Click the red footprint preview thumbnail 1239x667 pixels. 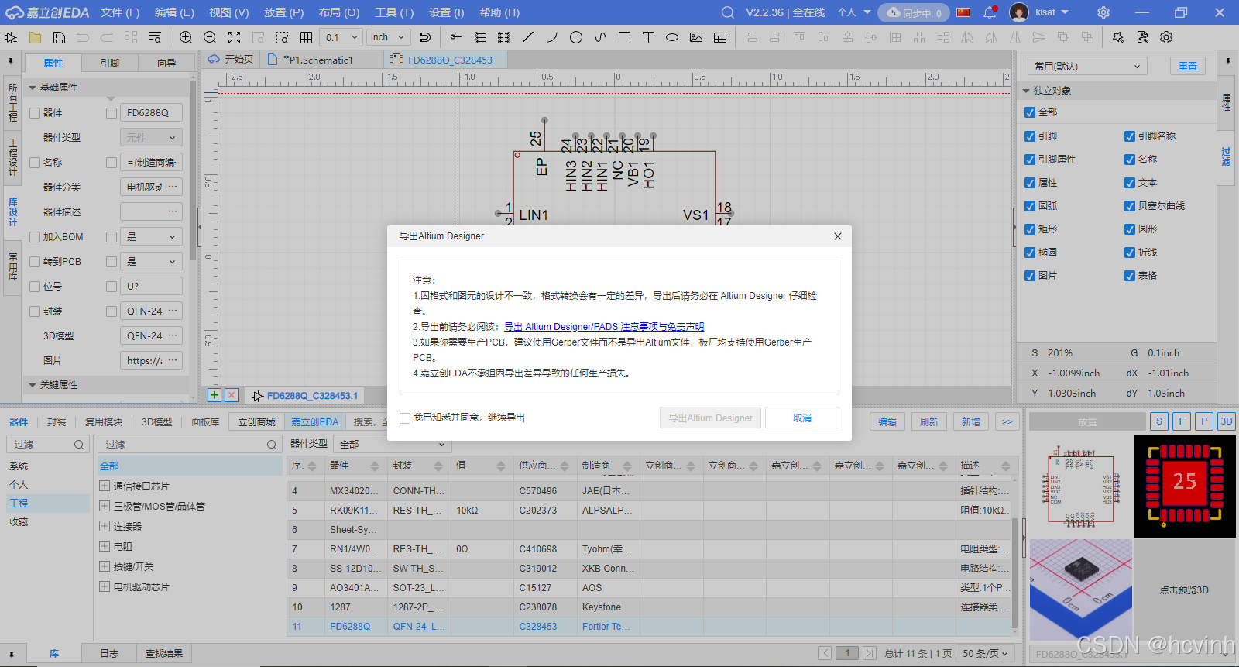click(x=1185, y=486)
